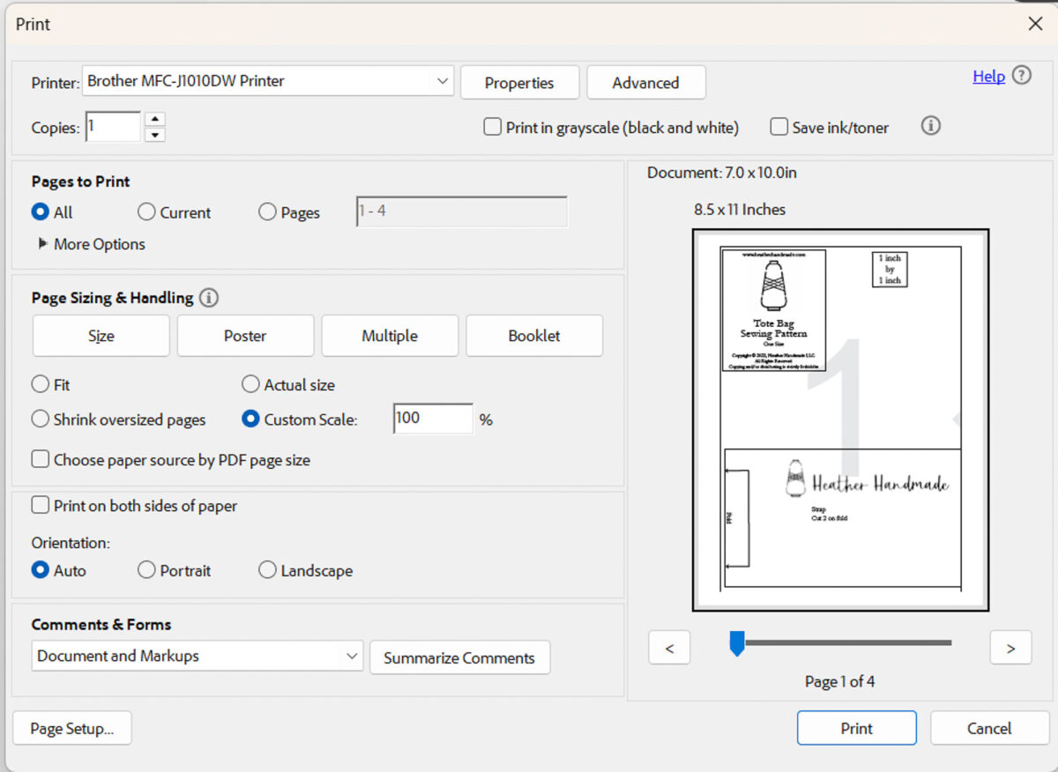The height and width of the screenshot is (772, 1058).
Task: Expand More Options under Pages to Print
Action: tap(92, 244)
